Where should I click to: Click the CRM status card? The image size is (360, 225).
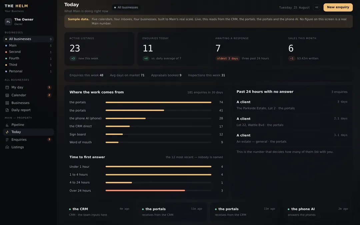pos(99,212)
